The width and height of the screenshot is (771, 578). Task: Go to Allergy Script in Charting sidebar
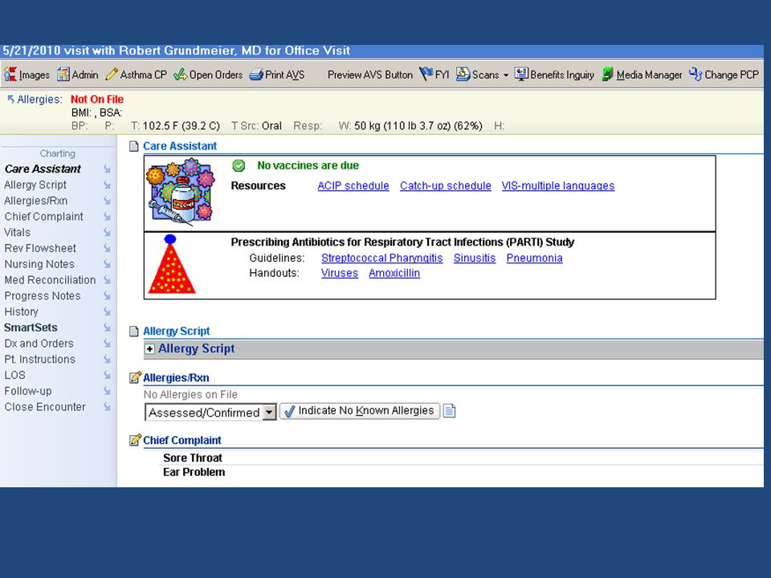tap(35, 185)
